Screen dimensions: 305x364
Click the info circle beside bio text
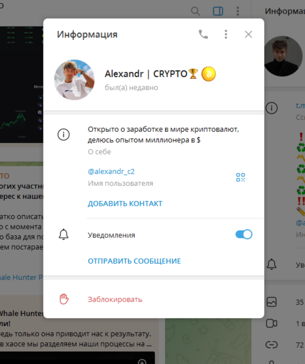click(63, 135)
